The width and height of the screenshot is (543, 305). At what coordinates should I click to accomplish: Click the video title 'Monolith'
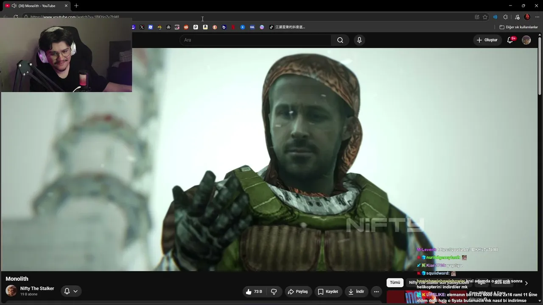pyautogui.click(x=17, y=279)
